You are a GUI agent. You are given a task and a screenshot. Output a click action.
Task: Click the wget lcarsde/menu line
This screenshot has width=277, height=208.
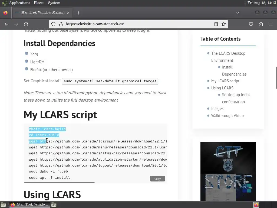point(98,147)
